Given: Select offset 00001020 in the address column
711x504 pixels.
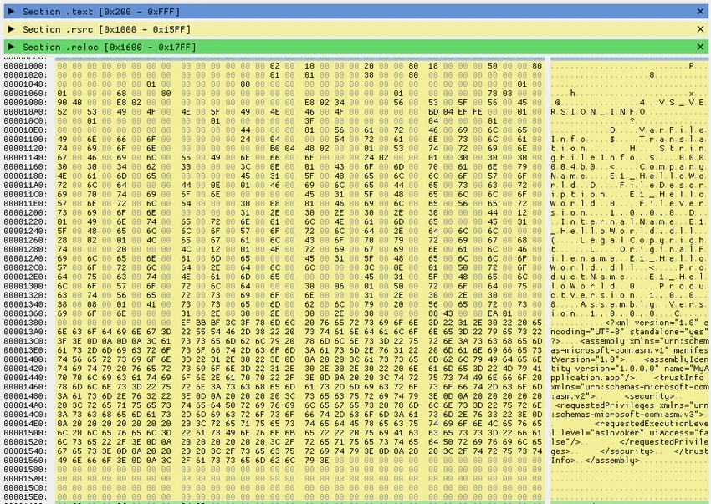Looking at the screenshot, I should 25,74.
